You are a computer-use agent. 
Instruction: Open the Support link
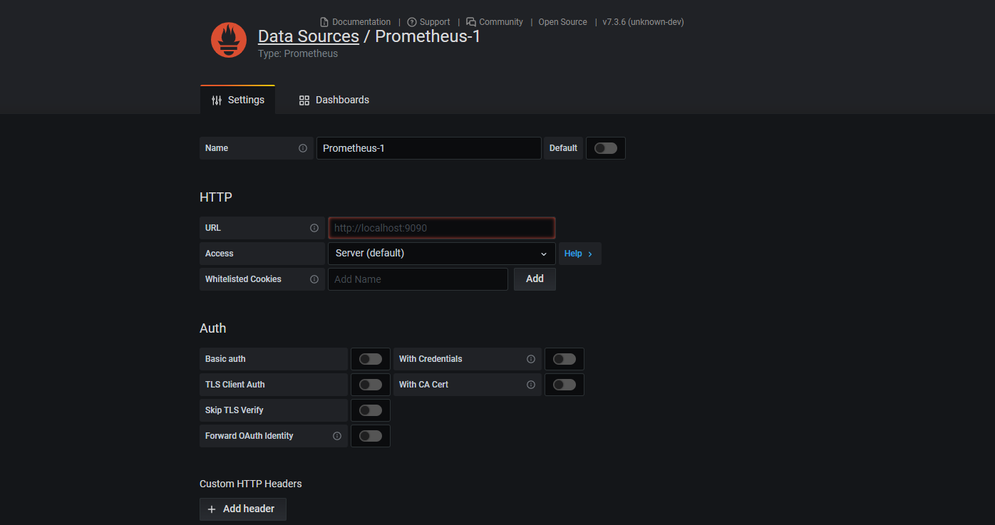[x=428, y=22]
